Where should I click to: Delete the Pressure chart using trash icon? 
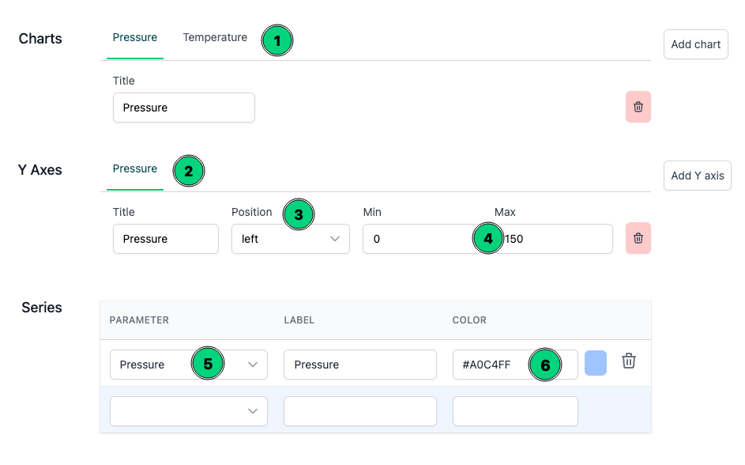[638, 108]
